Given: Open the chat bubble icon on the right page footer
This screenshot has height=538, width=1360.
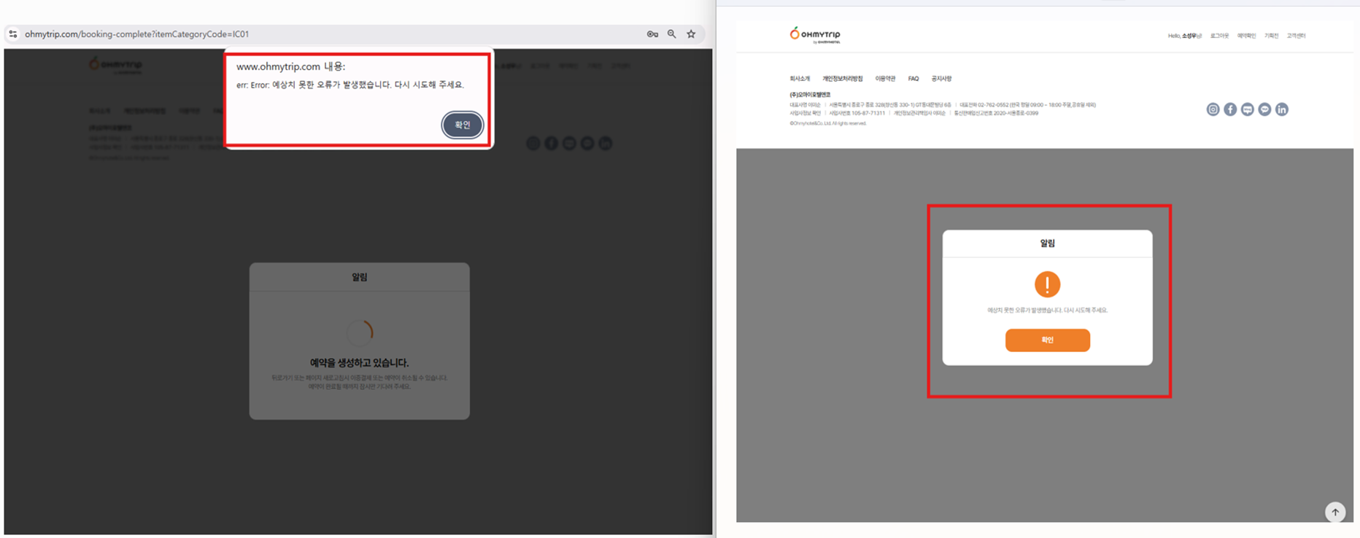Looking at the screenshot, I should [1264, 109].
